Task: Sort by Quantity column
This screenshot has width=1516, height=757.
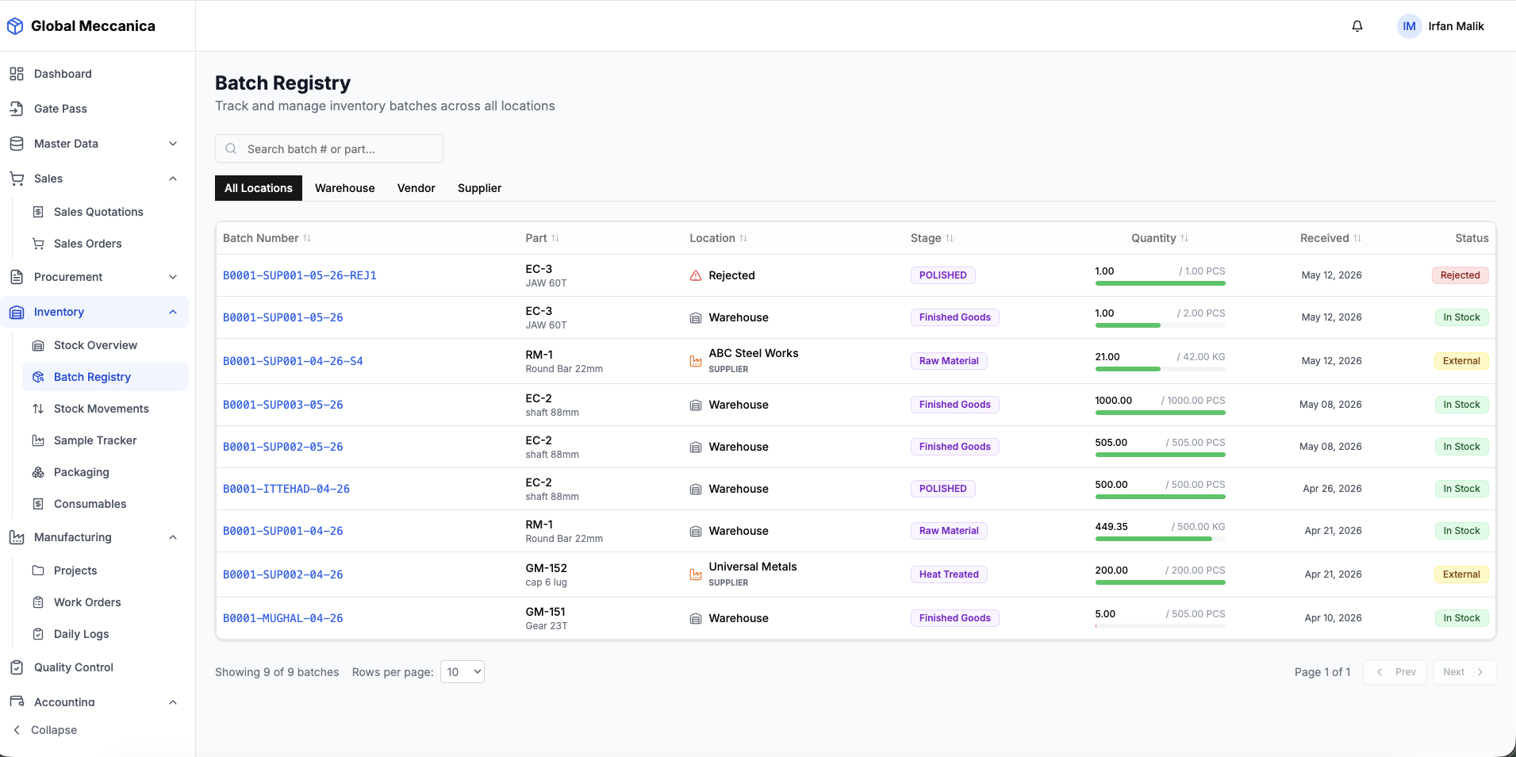Action: coord(1160,238)
